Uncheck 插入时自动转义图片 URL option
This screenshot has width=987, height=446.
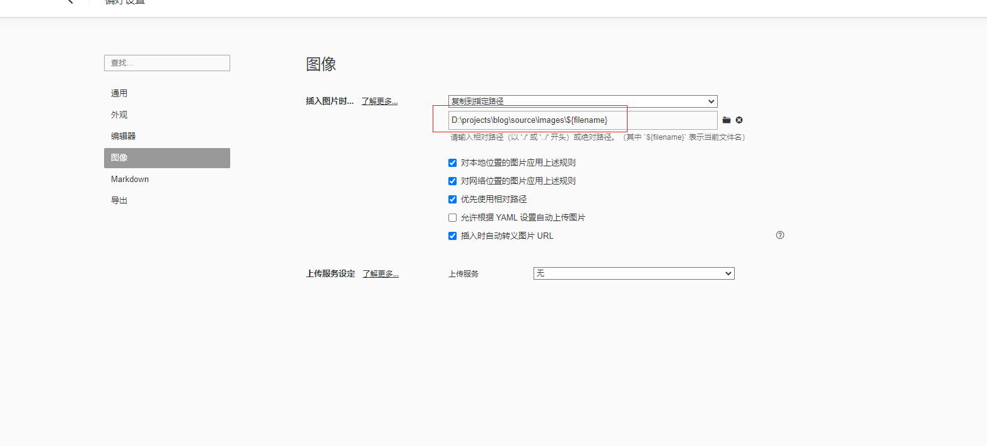[452, 236]
